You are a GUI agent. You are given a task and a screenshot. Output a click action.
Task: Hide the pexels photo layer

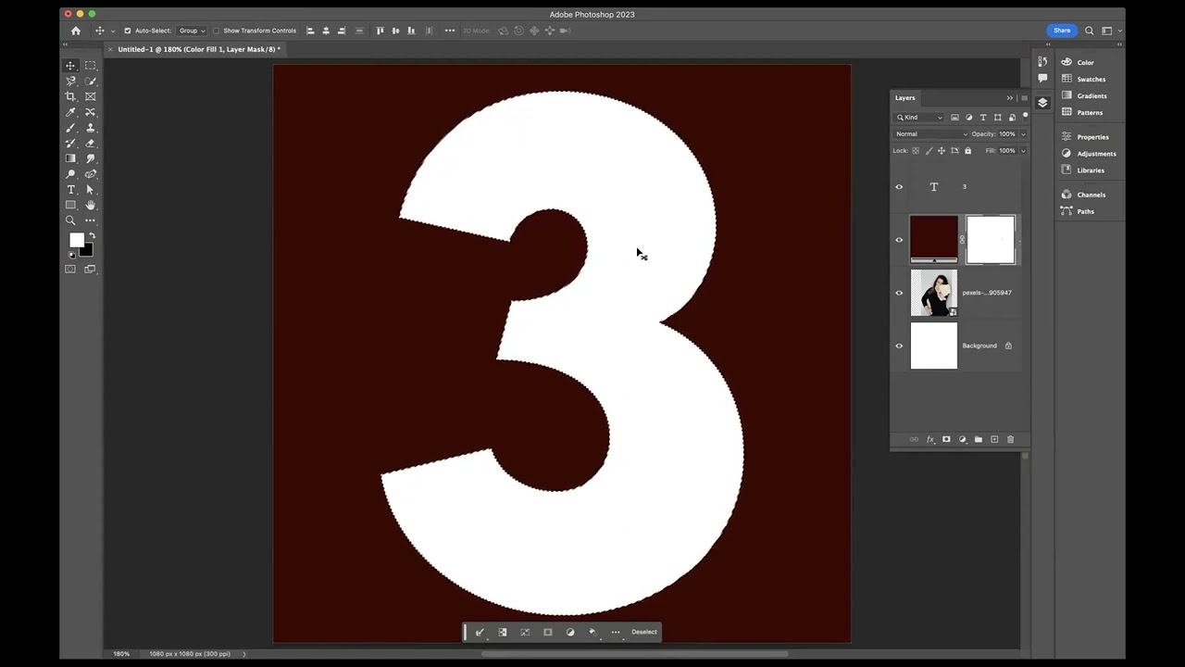[x=899, y=293]
